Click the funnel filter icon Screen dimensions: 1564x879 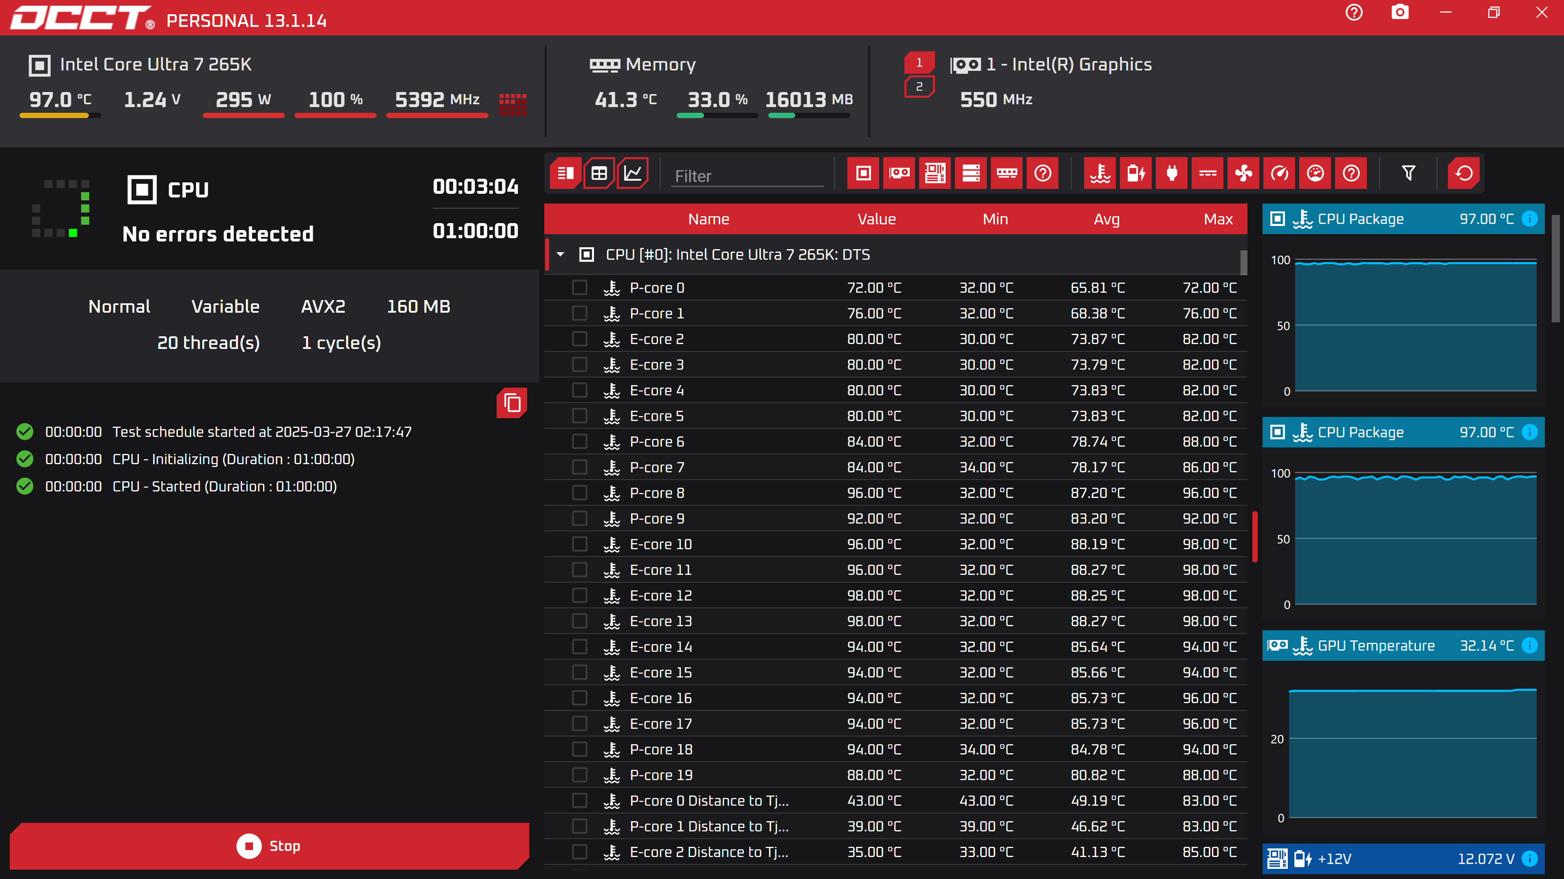[x=1408, y=173]
